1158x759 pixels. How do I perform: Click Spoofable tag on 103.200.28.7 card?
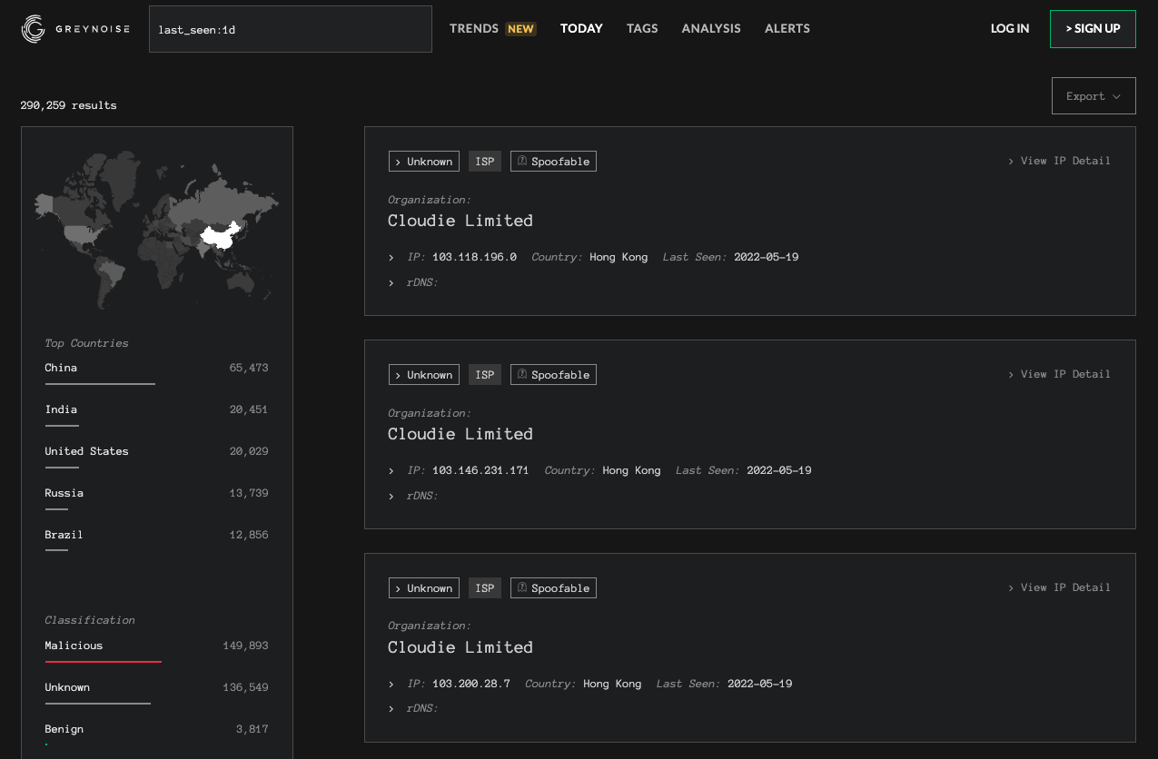553,588
